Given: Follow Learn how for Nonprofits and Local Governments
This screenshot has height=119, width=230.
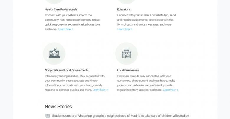Looking at the screenshot, I should point(99,90).
